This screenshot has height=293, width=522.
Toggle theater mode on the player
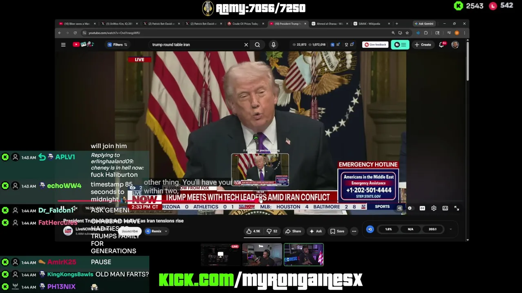click(x=445, y=208)
